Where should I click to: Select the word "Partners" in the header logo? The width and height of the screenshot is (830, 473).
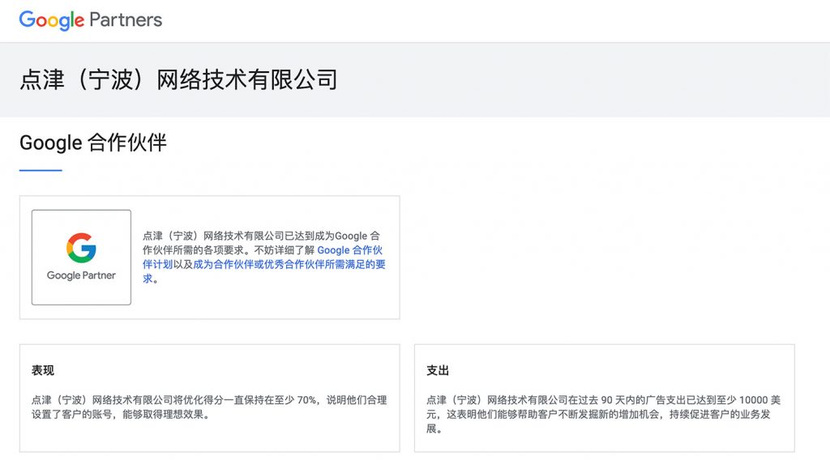(x=126, y=20)
